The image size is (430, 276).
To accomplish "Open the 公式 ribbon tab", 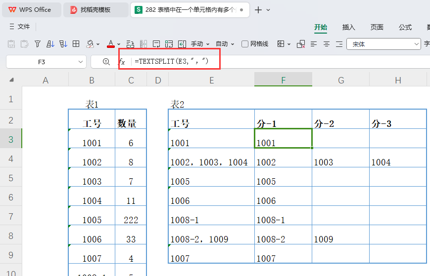I will (405, 27).
